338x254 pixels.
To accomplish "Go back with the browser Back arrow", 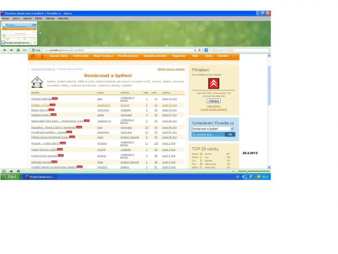I will (x=5, y=50).
